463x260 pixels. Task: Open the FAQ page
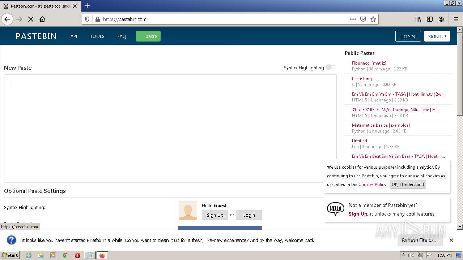click(x=122, y=36)
